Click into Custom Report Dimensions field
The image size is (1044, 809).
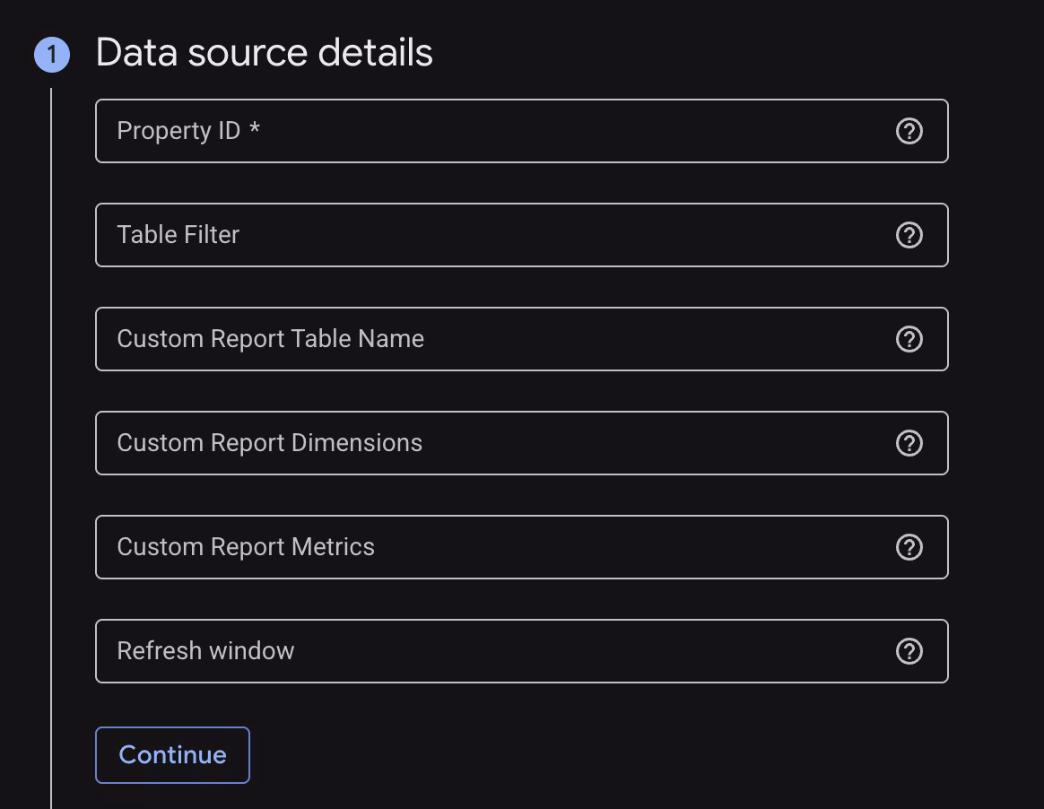point(521,443)
